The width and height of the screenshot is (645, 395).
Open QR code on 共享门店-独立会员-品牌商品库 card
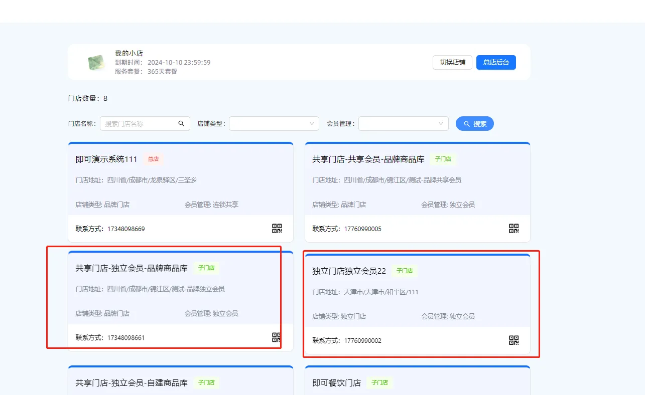coord(276,337)
